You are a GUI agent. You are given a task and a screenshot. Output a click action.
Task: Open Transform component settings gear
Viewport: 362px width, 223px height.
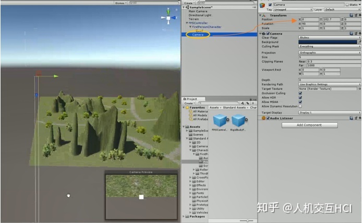coord(360,15)
